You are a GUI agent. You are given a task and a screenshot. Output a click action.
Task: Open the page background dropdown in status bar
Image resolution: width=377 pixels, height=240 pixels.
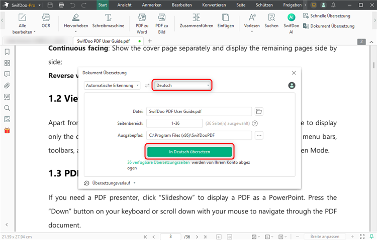click(x=255, y=237)
